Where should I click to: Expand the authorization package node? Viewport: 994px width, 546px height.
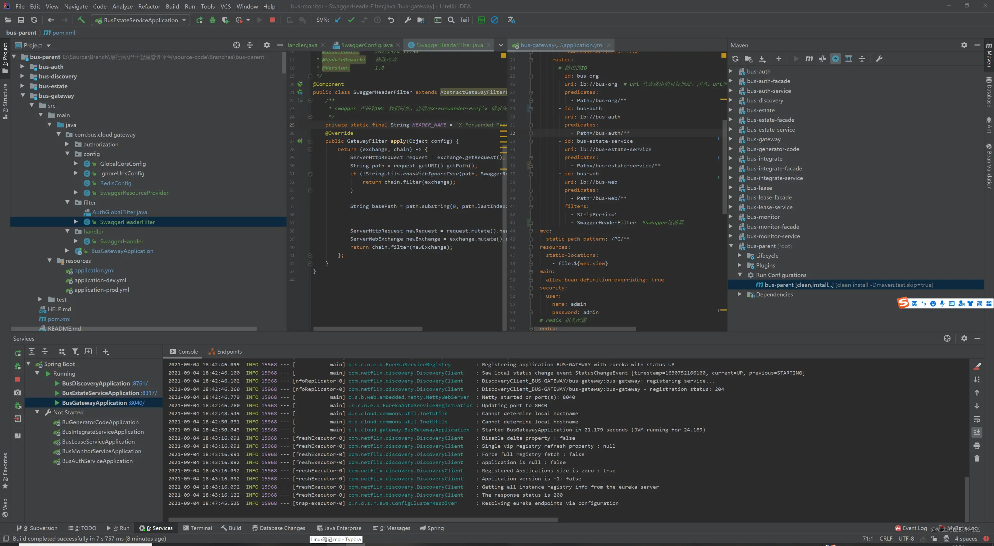pos(67,144)
